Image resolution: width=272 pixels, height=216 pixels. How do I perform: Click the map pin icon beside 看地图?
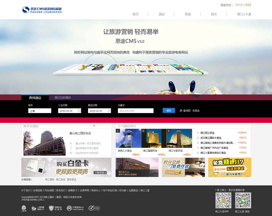coord(181,110)
